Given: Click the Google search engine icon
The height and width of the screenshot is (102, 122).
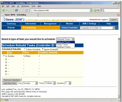Looking at the screenshot, I should (103, 10).
